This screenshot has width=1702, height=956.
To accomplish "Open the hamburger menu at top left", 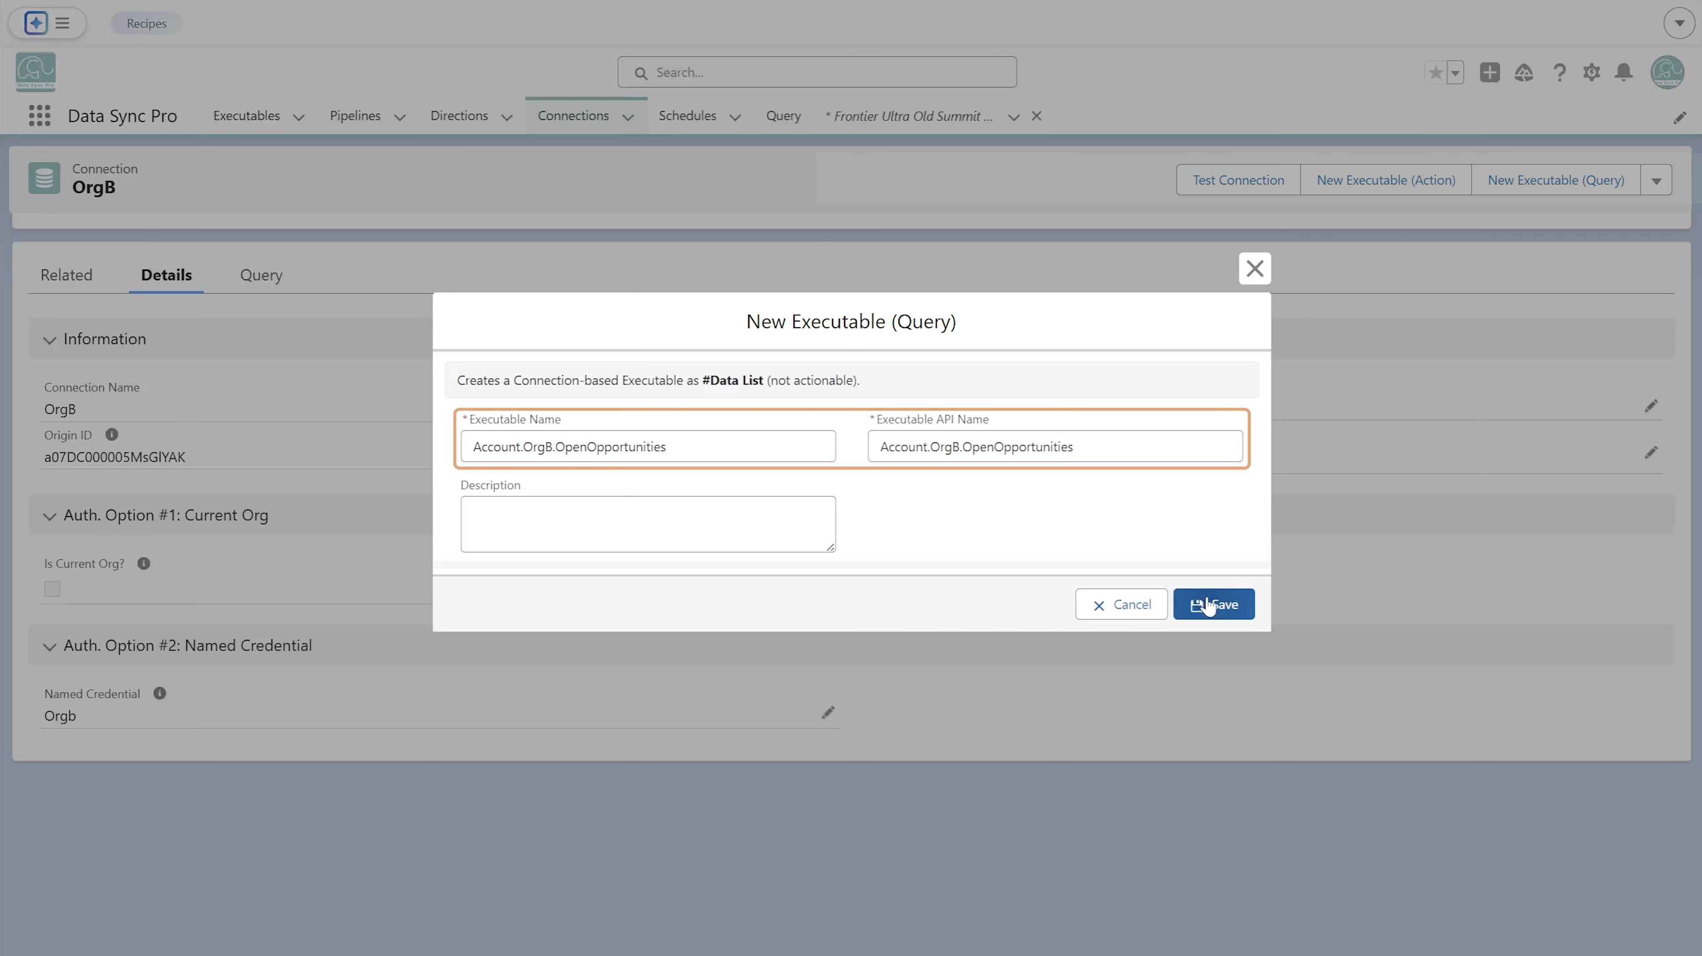I will click(x=63, y=23).
